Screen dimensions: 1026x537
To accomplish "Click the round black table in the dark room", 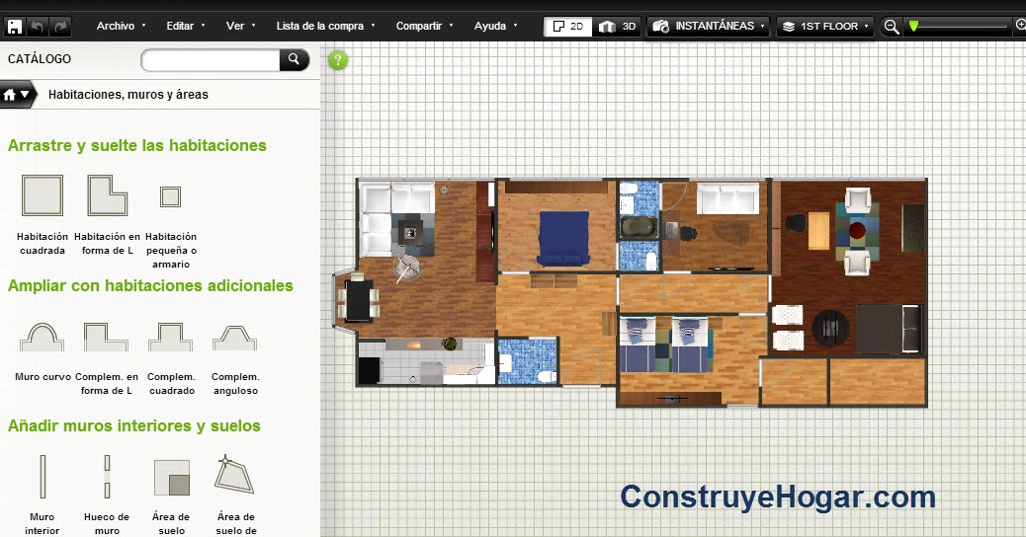I will tap(830, 328).
